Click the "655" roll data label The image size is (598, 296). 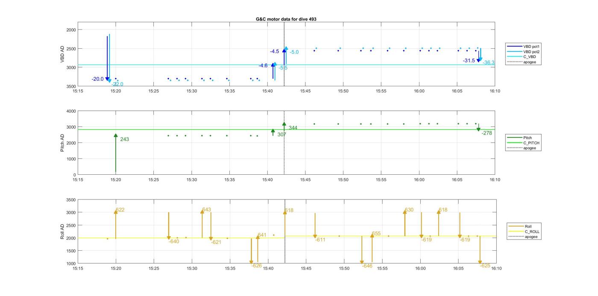click(x=376, y=234)
